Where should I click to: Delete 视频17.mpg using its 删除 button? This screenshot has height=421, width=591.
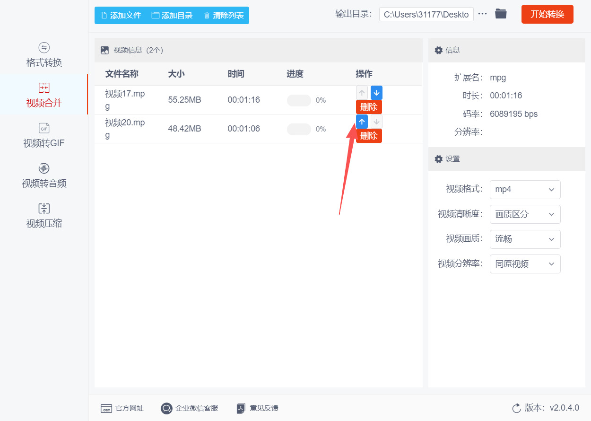click(x=368, y=107)
